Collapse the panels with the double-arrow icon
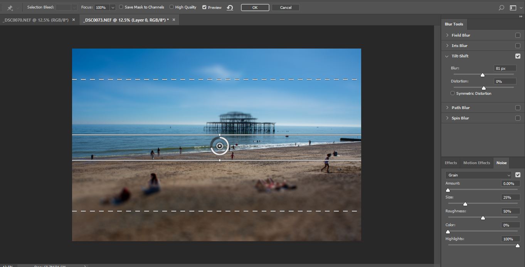This screenshot has height=267, width=525. pos(521,17)
